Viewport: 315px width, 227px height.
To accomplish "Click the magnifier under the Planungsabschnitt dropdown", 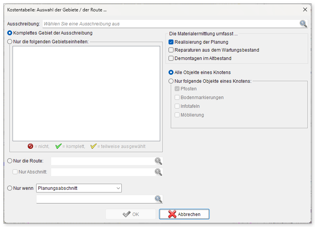I will point(158,199).
